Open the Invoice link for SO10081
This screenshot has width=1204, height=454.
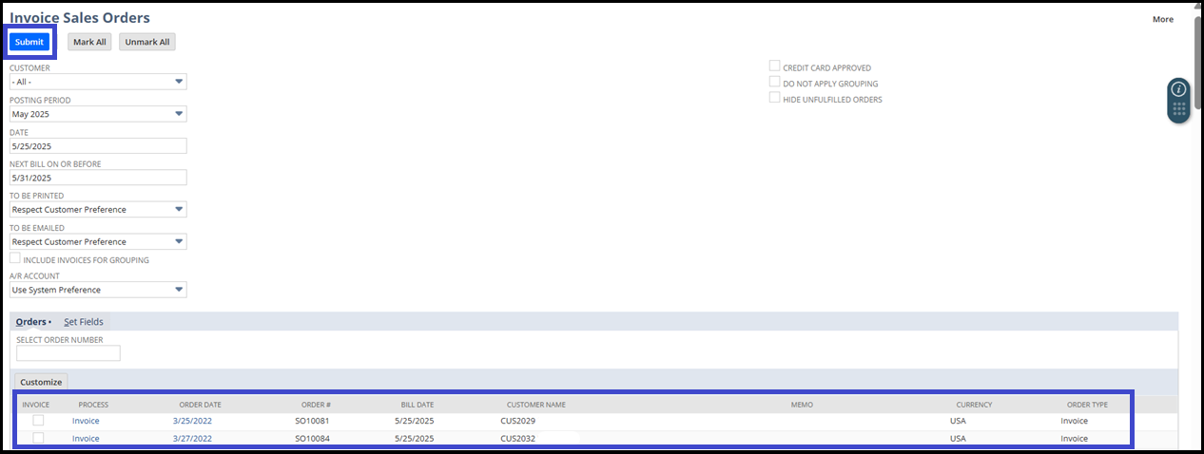pos(86,421)
